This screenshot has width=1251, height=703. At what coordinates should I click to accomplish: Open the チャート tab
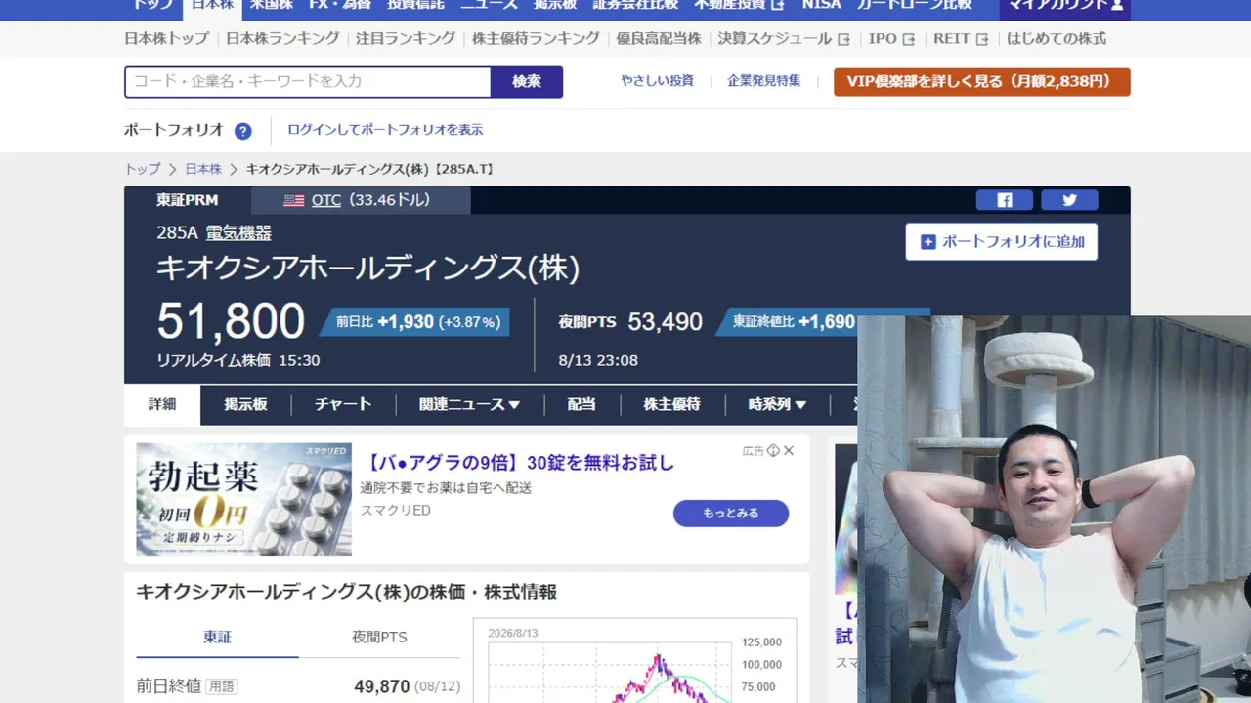point(343,404)
